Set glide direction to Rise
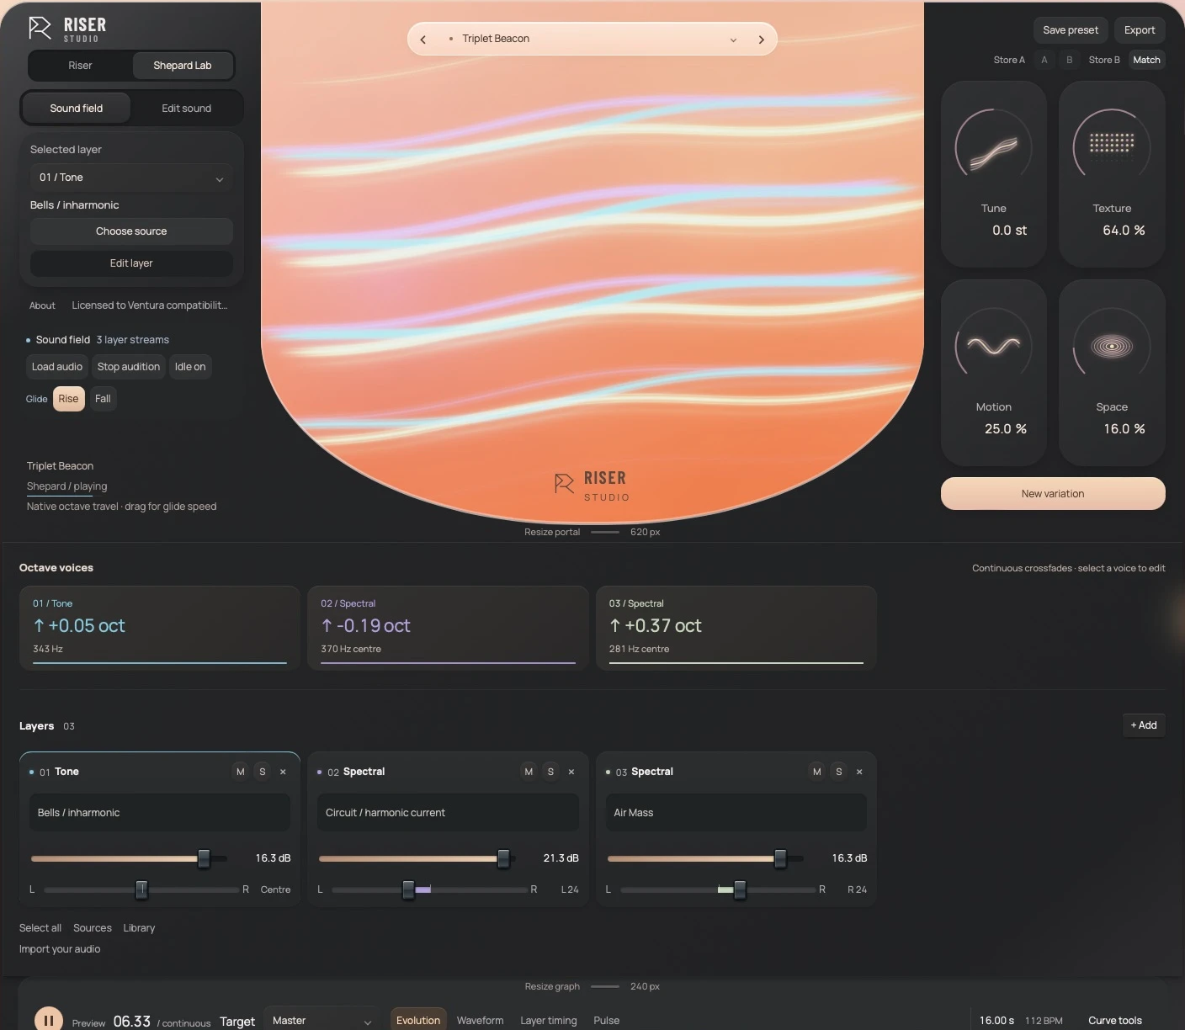 (69, 399)
